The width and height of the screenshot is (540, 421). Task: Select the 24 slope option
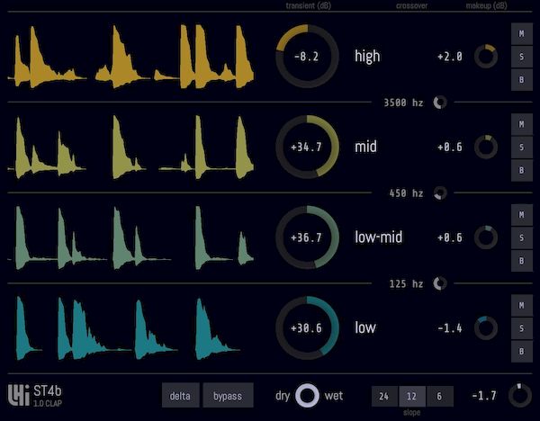pos(384,396)
